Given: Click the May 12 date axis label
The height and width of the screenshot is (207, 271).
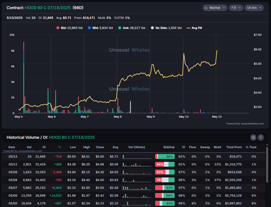Looking at the screenshot, I should click(184, 117).
